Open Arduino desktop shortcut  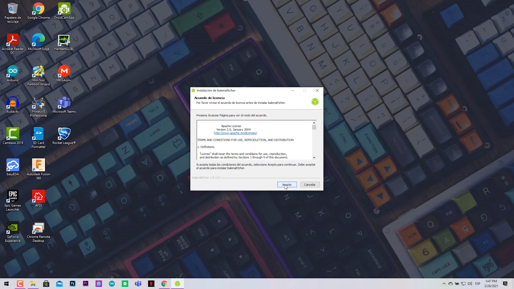click(13, 73)
